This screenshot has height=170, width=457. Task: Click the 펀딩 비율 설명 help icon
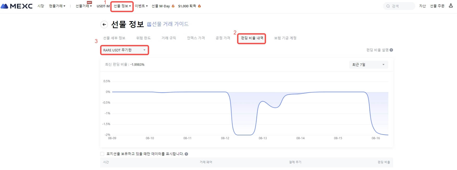coord(391,50)
